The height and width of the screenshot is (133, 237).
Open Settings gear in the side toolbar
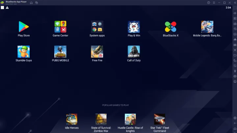point(235,118)
